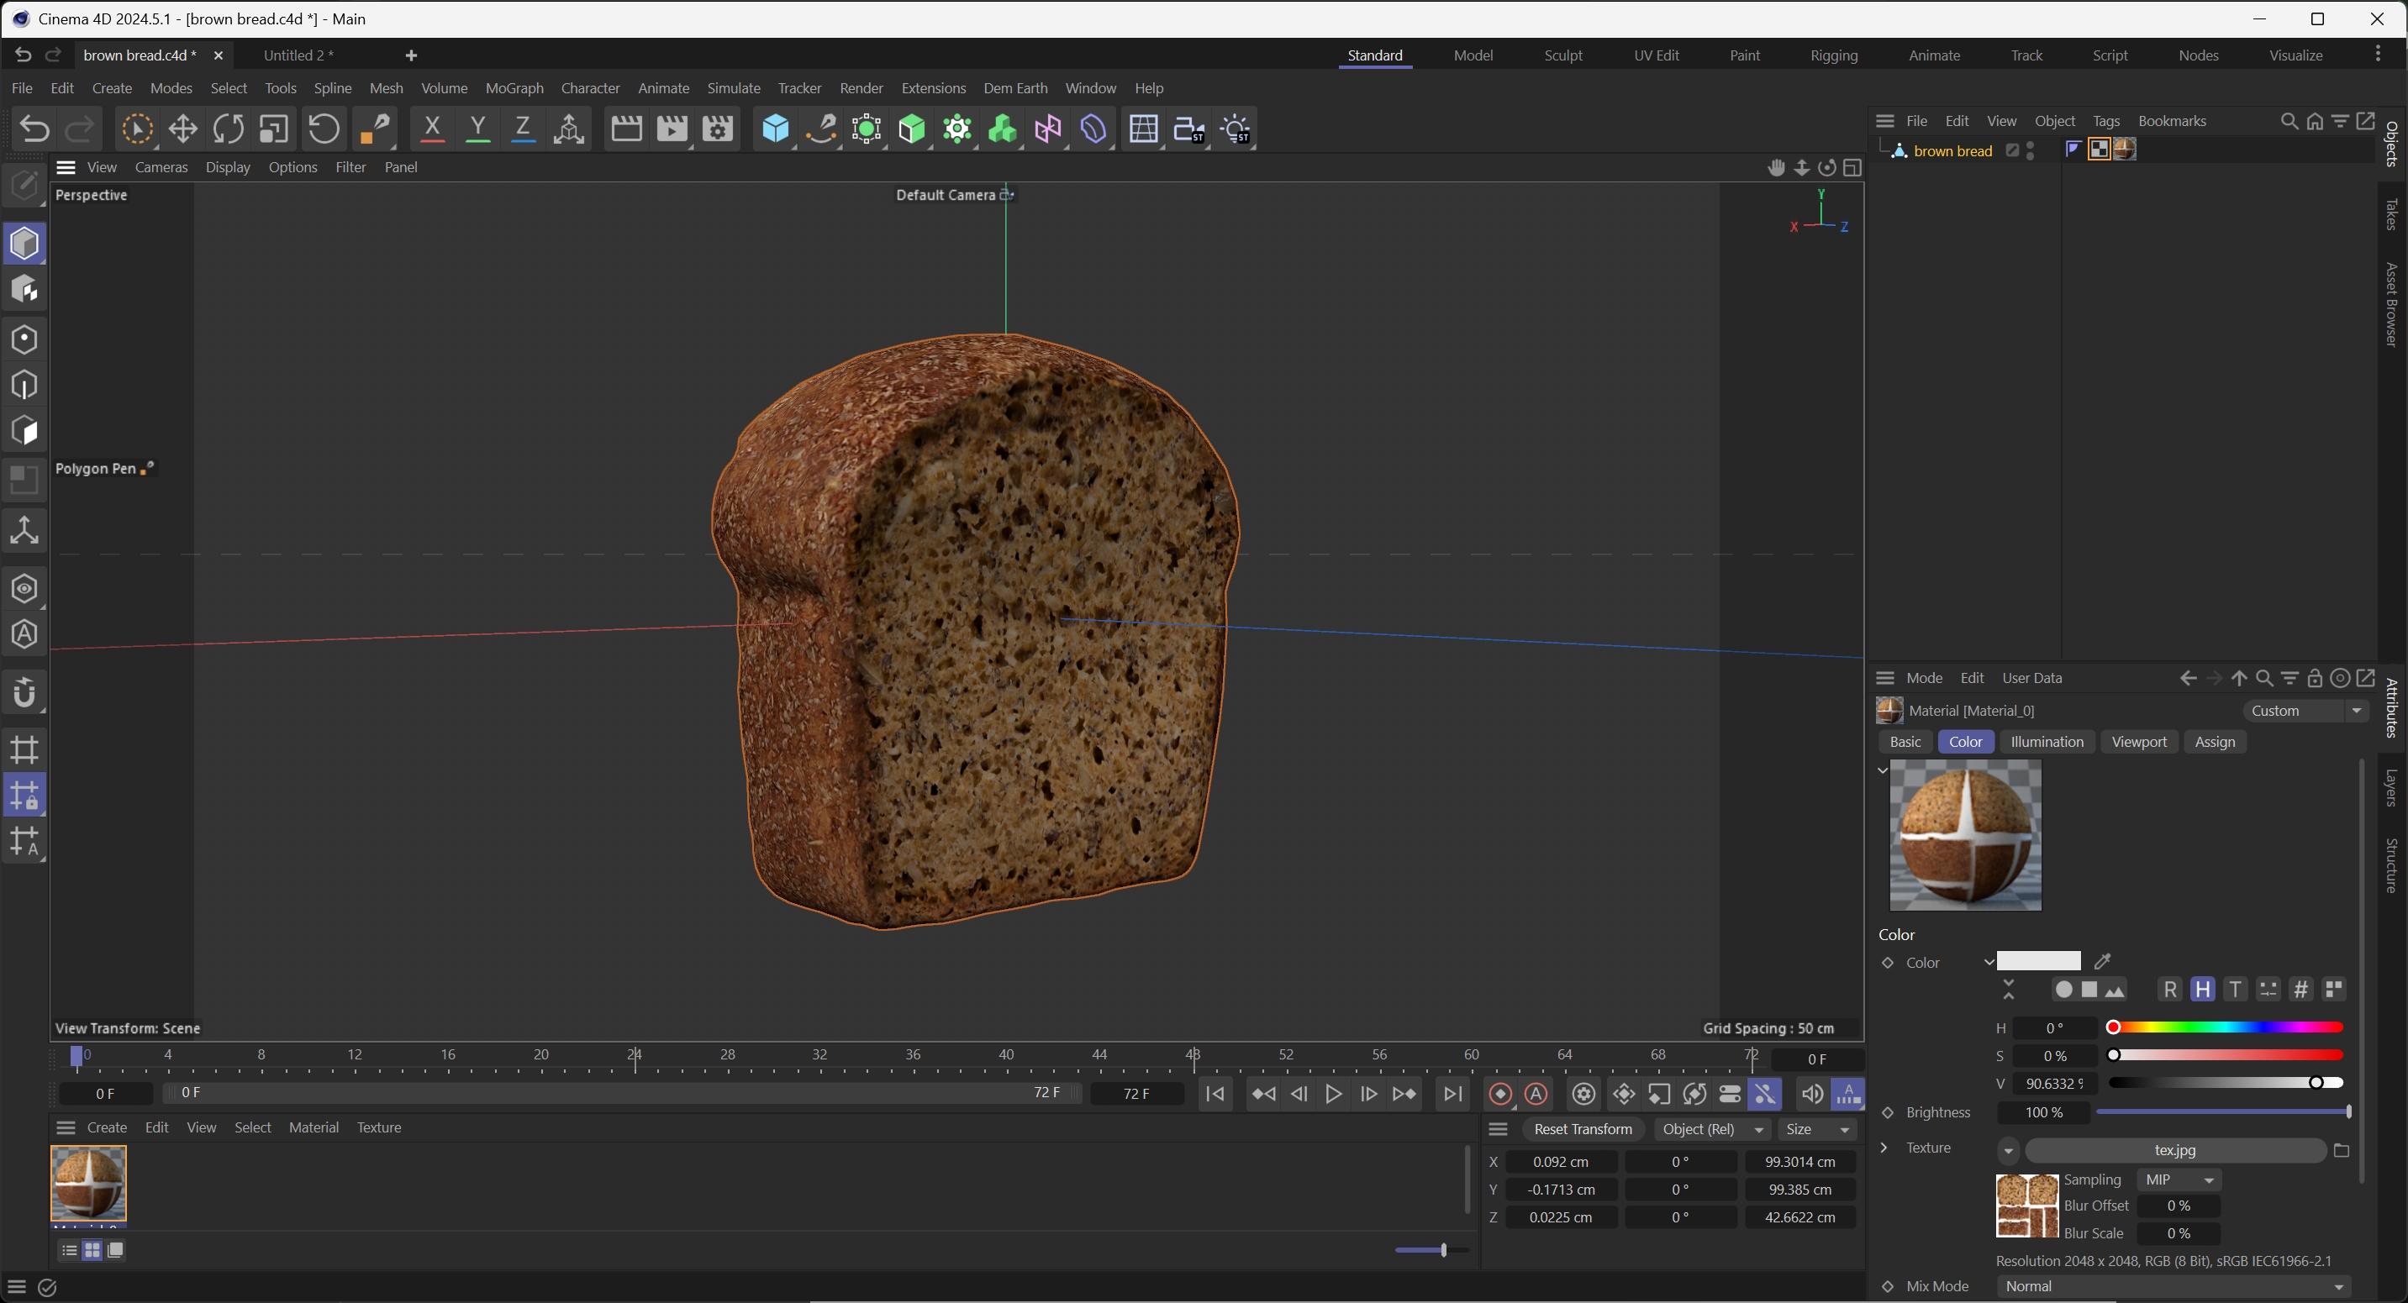Click the Scale tool icon
Viewport: 2408px width, 1303px height.
pos(274,129)
